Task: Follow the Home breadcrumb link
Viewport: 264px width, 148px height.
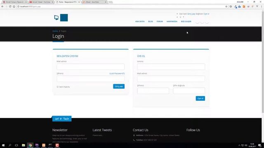Action: click(x=55, y=31)
